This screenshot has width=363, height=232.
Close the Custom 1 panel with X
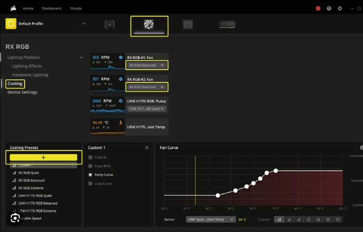pyautogui.click(x=147, y=148)
